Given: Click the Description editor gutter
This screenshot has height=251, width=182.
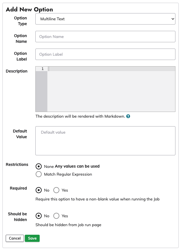Looking at the screenshot, I should pos(41,86).
